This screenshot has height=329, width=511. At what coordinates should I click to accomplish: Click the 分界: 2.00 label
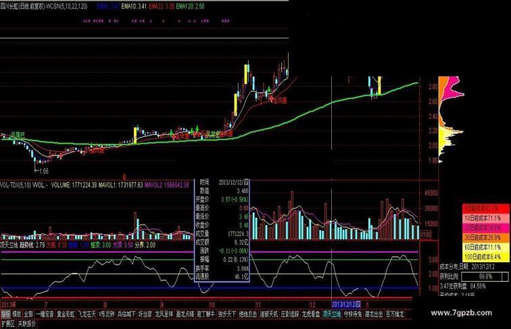[x=145, y=245]
